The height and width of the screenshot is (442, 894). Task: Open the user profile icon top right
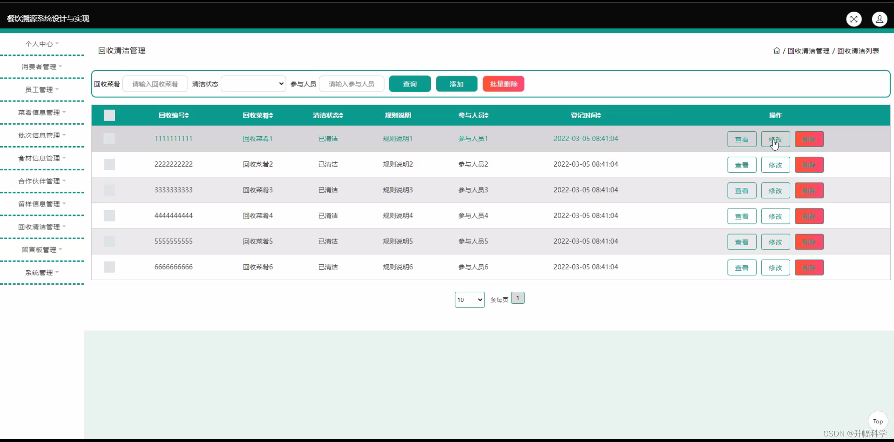pos(880,19)
